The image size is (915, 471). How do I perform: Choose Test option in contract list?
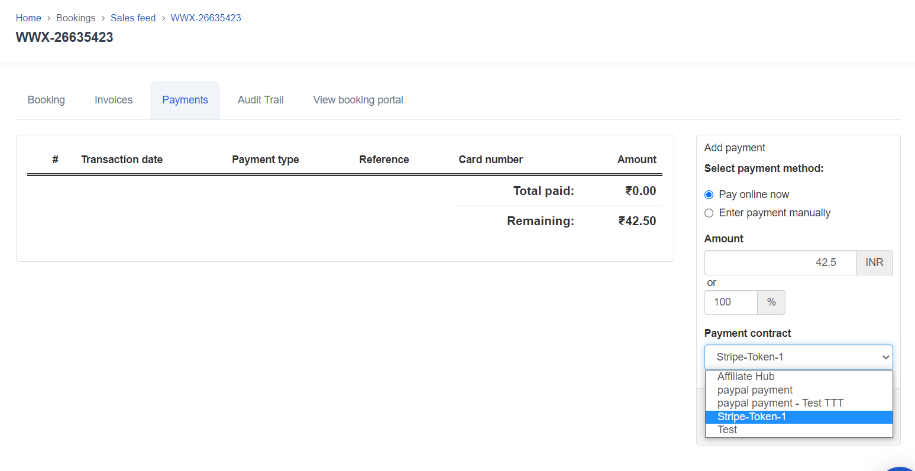point(798,430)
